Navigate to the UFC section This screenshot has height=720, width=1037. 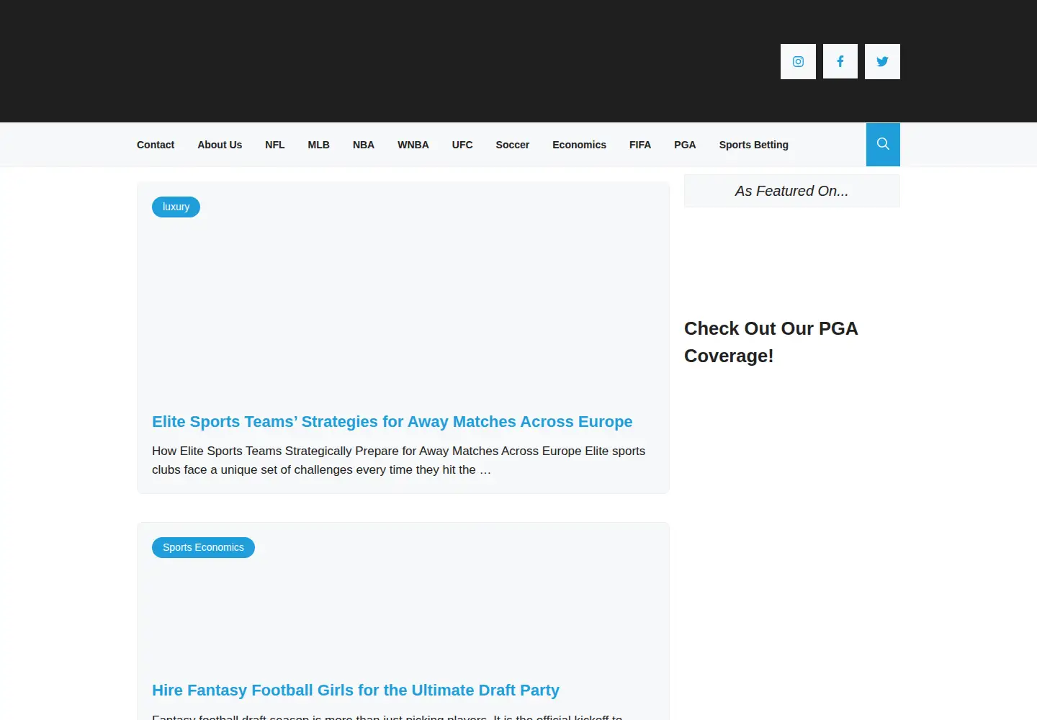click(462, 145)
